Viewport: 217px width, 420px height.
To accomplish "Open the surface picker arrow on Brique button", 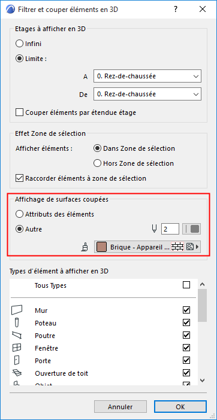I will (198, 247).
